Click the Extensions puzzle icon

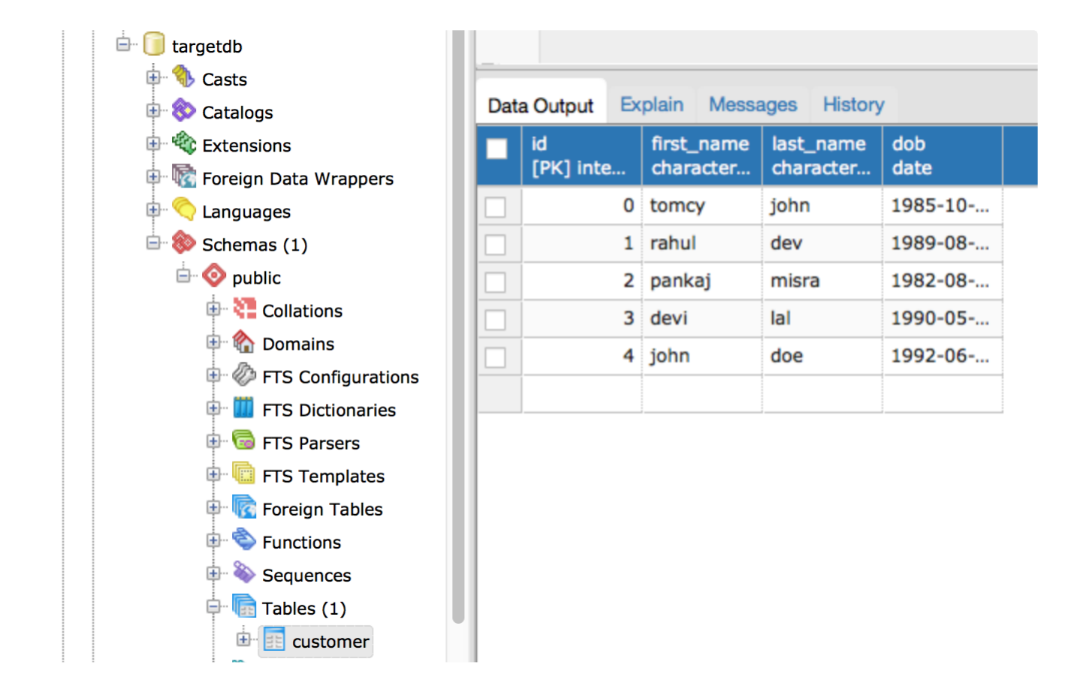click(183, 143)
